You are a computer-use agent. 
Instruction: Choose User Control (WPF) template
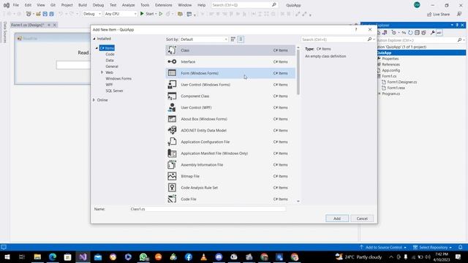[230, 107]
